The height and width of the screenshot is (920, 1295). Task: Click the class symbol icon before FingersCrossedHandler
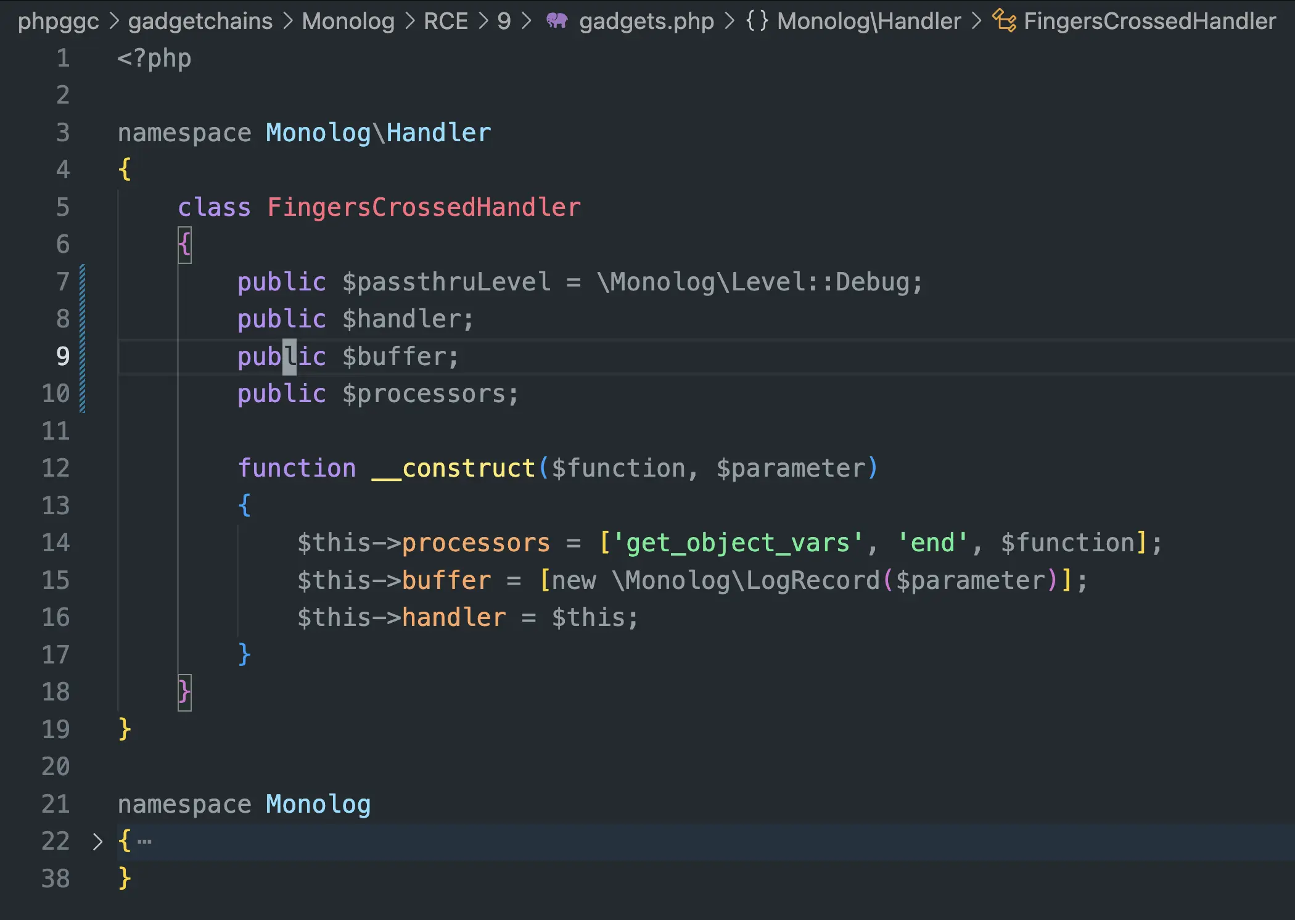[x=1004, y=21]
